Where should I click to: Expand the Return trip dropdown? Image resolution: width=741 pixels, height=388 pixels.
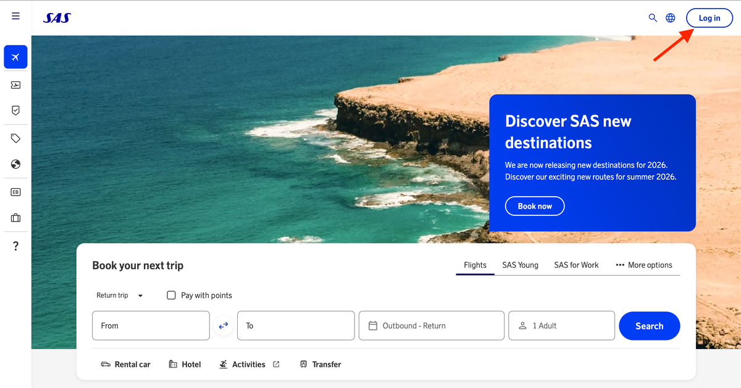(120, 295)
